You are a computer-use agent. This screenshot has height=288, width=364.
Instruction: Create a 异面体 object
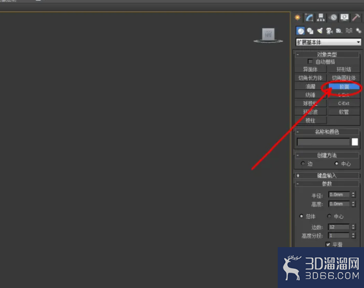pos(311,69)
